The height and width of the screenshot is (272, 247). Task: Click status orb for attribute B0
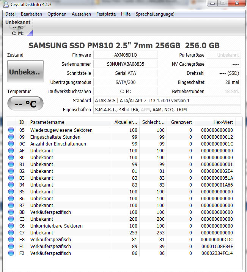click(x=11, y=158)
